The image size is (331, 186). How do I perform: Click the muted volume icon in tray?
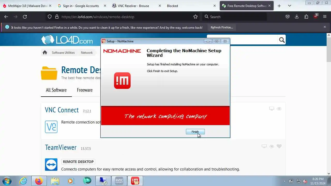point(305,181)
